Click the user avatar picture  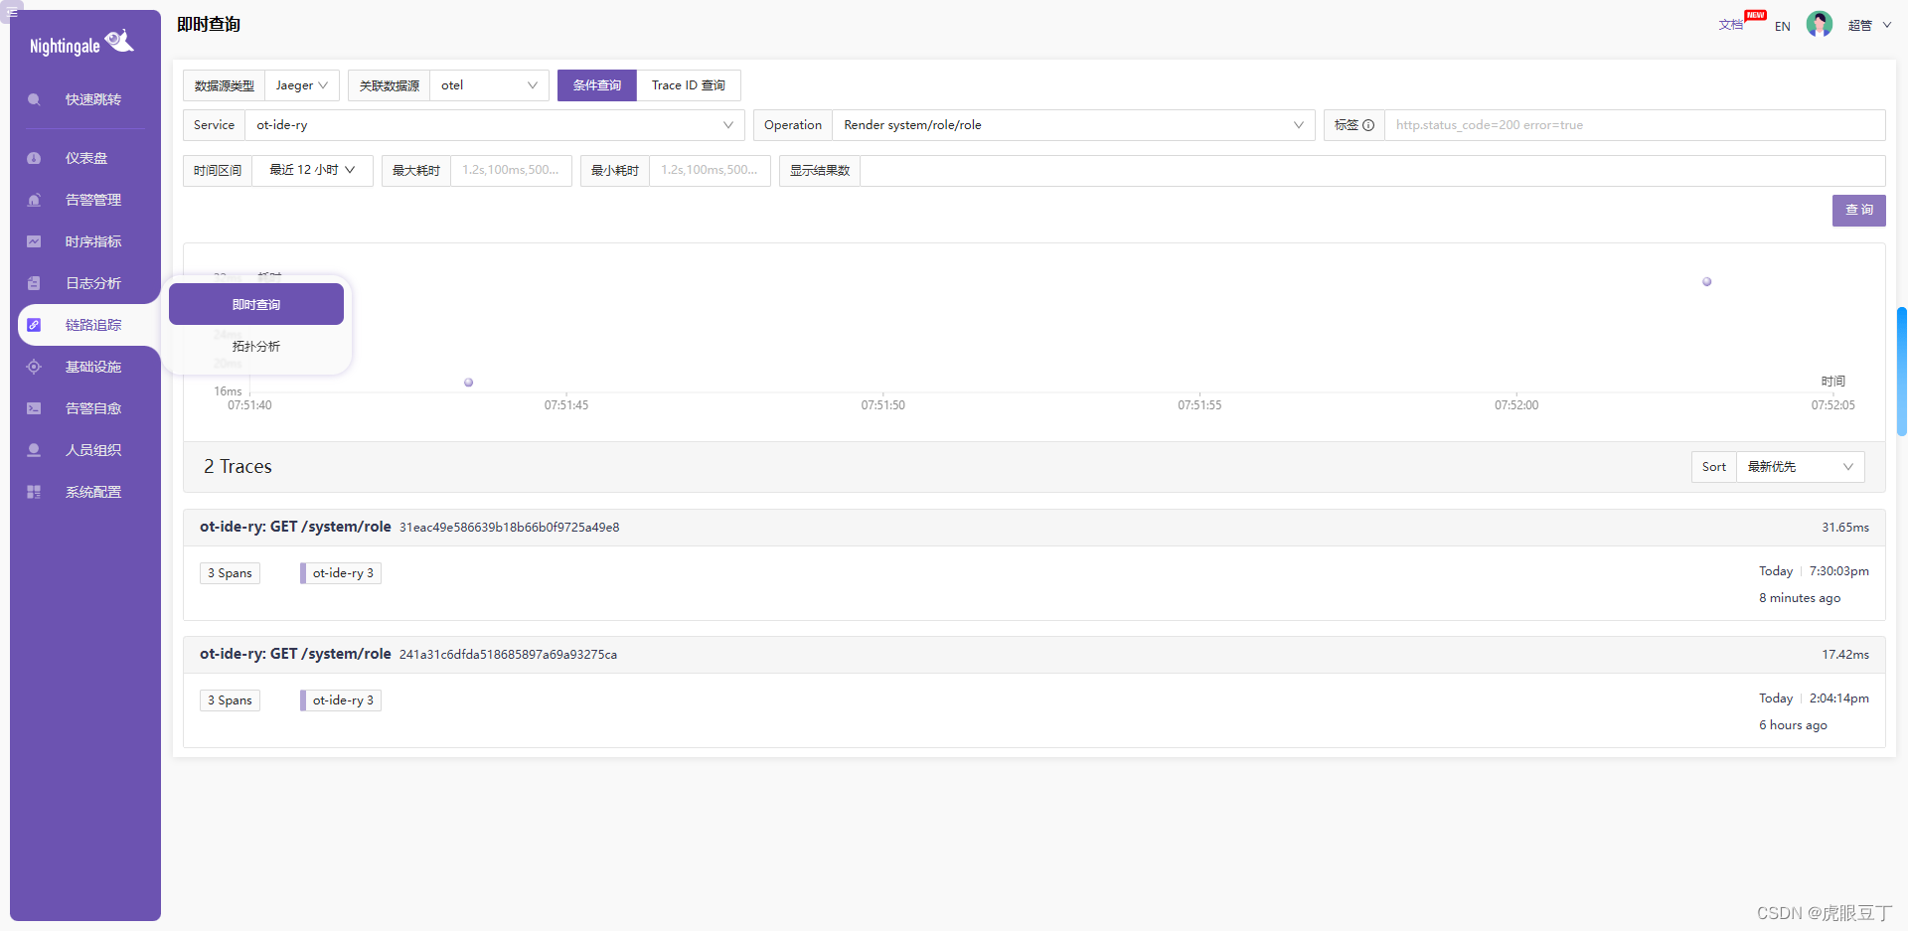(x=1820, y=24)
